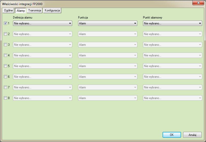The image size is (206, 142).
Task: Expand Funkcja dropdown in row 5
Action: point(108,66)
